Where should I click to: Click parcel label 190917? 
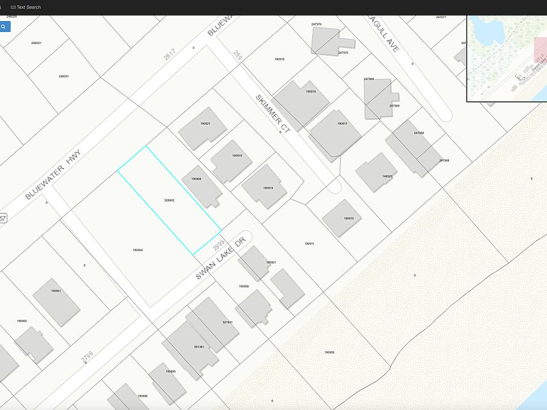pyautogui.click(x=342, y=124)
